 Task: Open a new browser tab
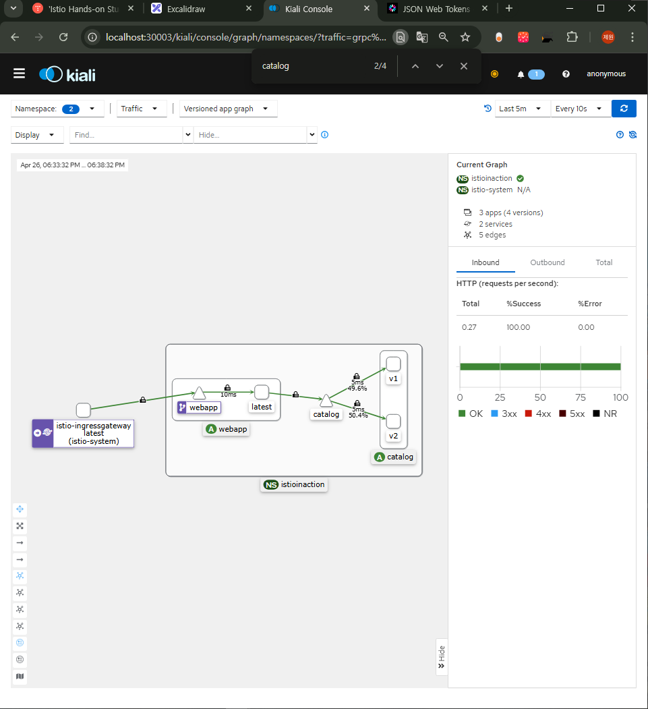[509, 8]
